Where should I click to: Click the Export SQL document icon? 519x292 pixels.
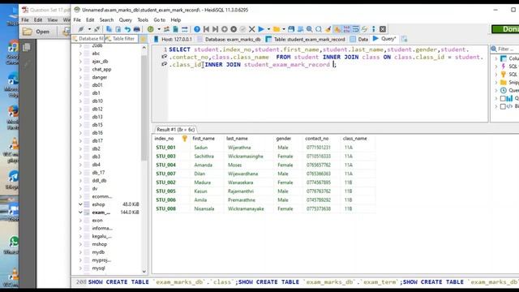(175, 29)
